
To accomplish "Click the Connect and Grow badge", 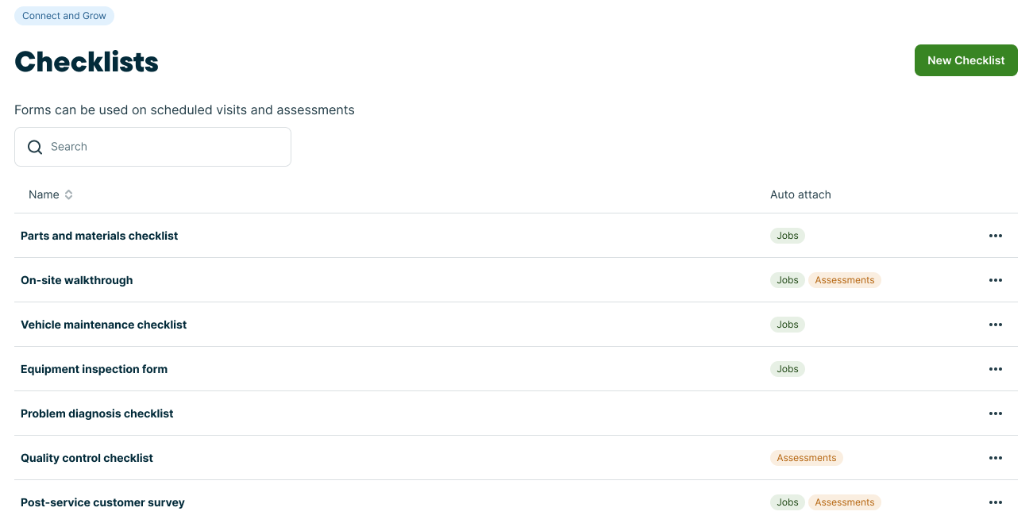I will pyautogui.click(x=64, y=16).
